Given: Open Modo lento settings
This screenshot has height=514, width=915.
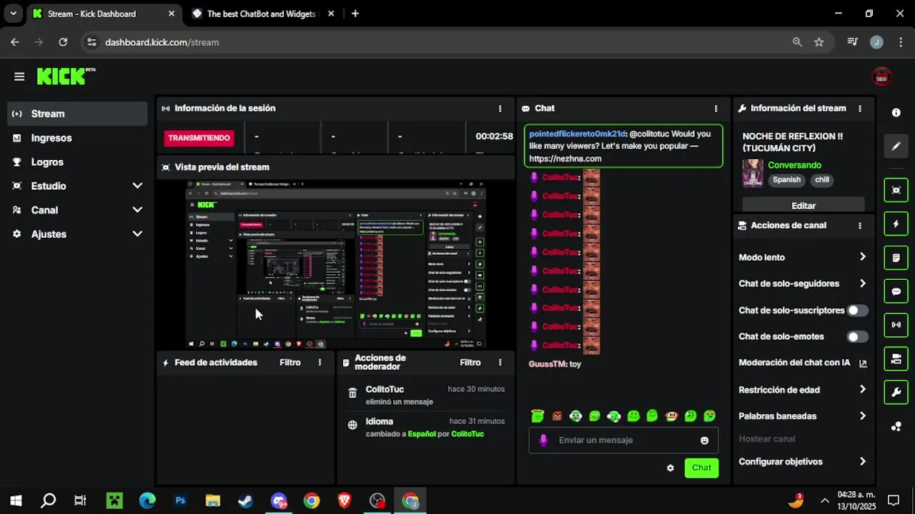Looking at the screenshot, I should pos(803,257).
